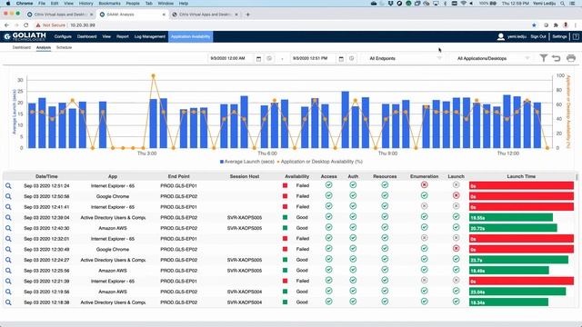Click the help question mark icon in header

pos(576,36)
